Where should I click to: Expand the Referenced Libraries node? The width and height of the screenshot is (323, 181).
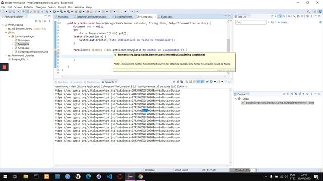tap(6, 56)
